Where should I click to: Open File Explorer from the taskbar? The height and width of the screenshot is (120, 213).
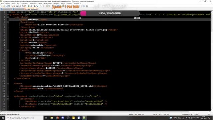(x=52, y=118)
